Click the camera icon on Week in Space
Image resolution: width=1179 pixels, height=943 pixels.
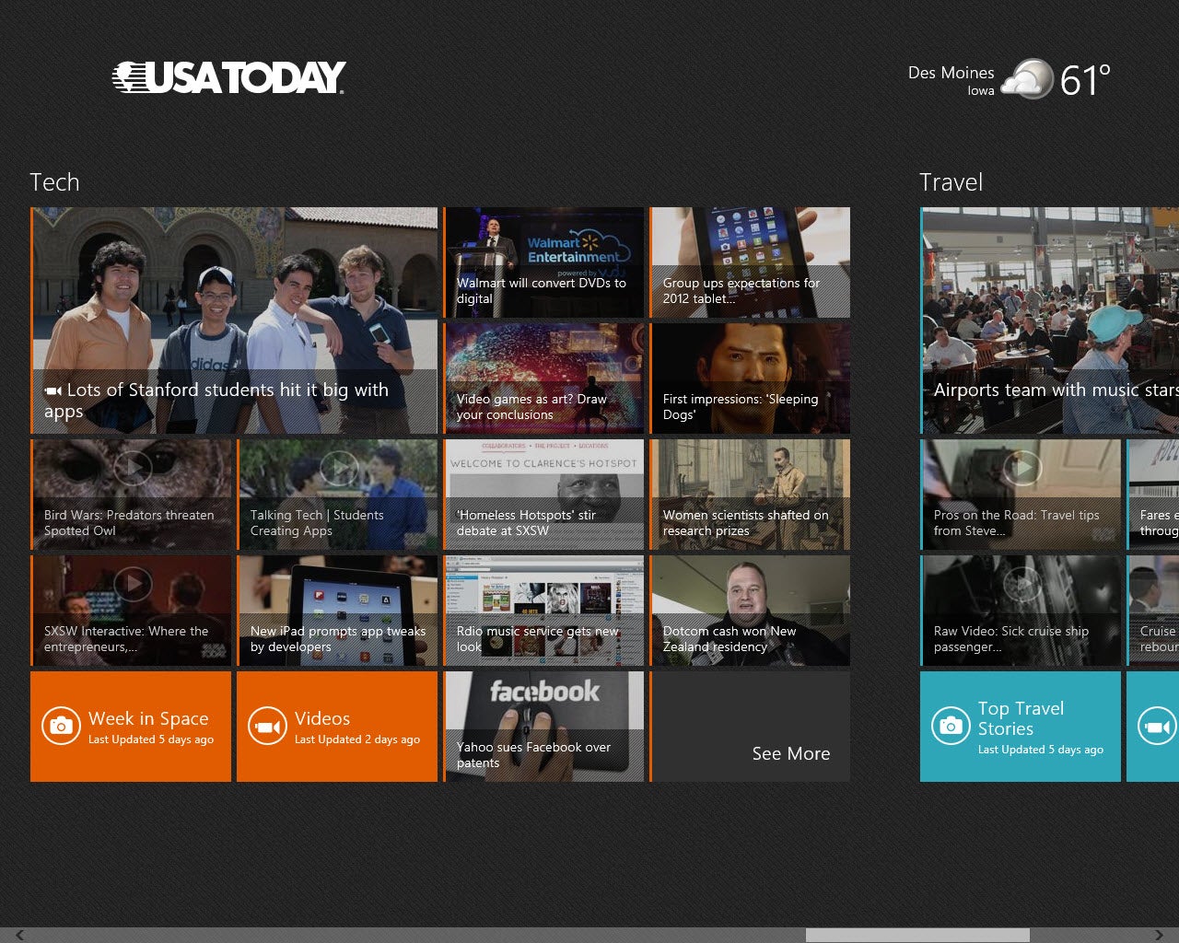coord(61,726)
